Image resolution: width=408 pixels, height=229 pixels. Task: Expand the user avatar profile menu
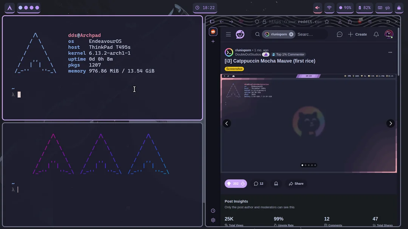pos(389,34)
